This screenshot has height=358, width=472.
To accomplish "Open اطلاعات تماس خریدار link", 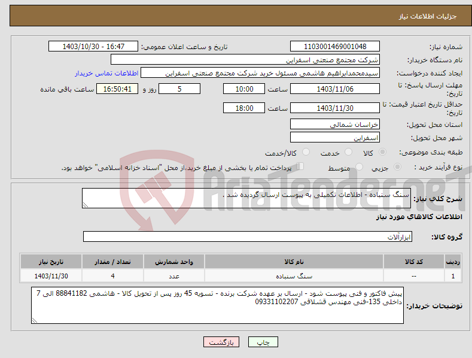I will (x=106, y=73).
